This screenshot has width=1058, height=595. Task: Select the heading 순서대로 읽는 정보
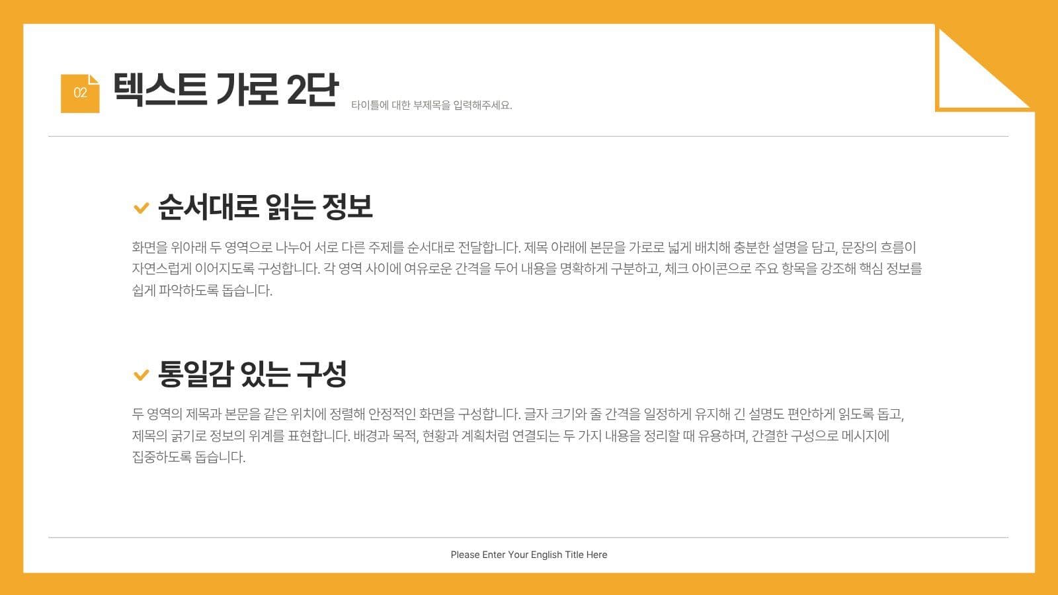(265, 207)
